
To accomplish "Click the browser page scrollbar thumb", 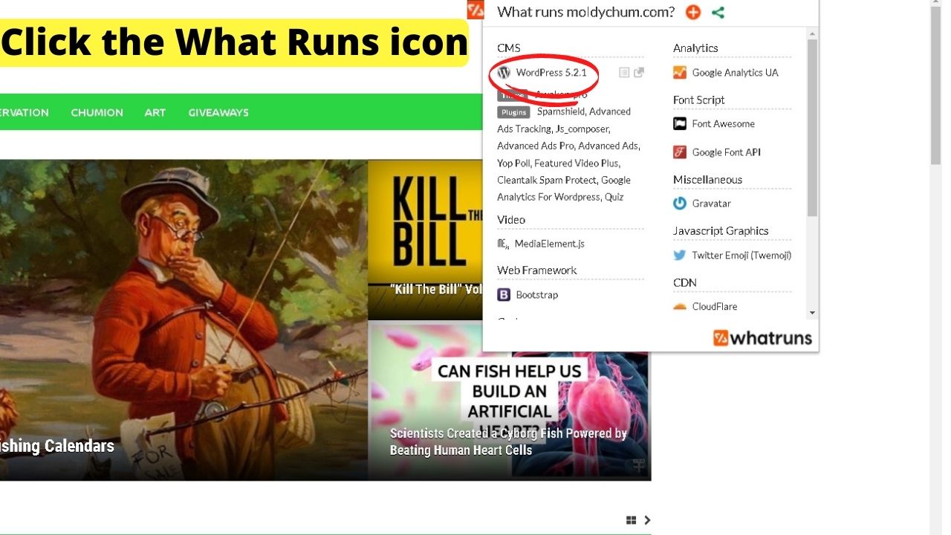I will 936,85.
